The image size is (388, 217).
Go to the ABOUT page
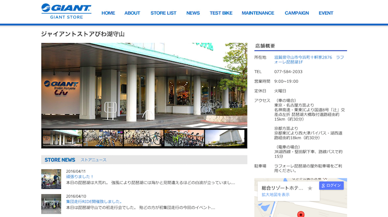(x=132, y=13)
